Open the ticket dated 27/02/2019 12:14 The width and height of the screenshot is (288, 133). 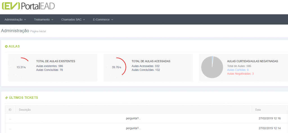point(146,128)
